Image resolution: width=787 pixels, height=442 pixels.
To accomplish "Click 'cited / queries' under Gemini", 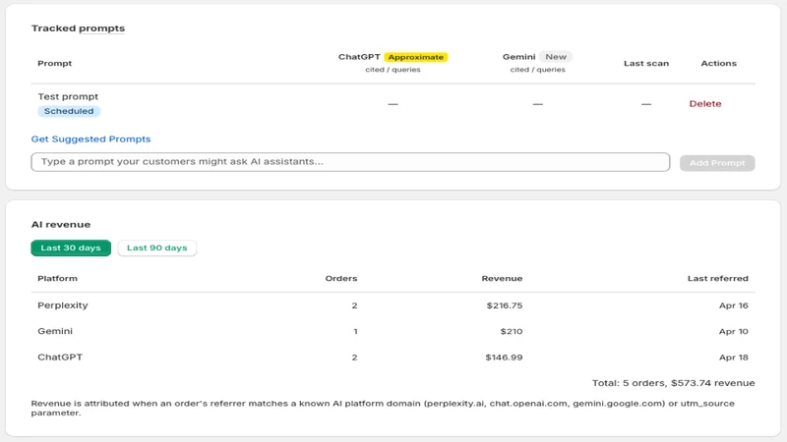I will (x=537, y=70).
